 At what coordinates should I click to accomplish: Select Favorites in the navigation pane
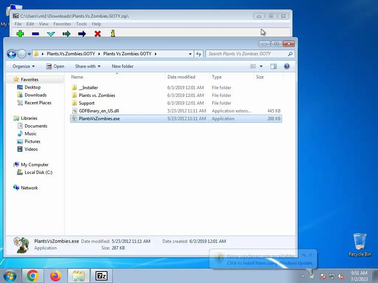click(x=30, y=80)
